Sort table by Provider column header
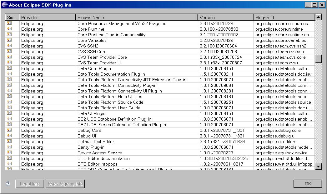The width and height of the screenshot is (327, 194). tap(47, 17)
